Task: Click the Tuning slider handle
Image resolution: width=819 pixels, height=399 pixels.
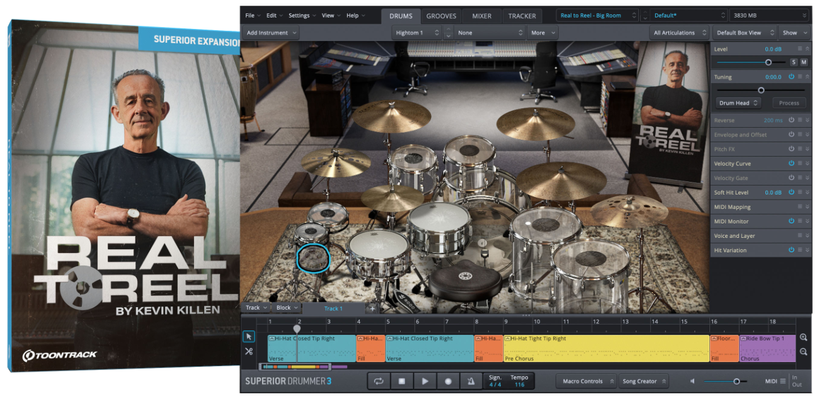Action: 761,90
